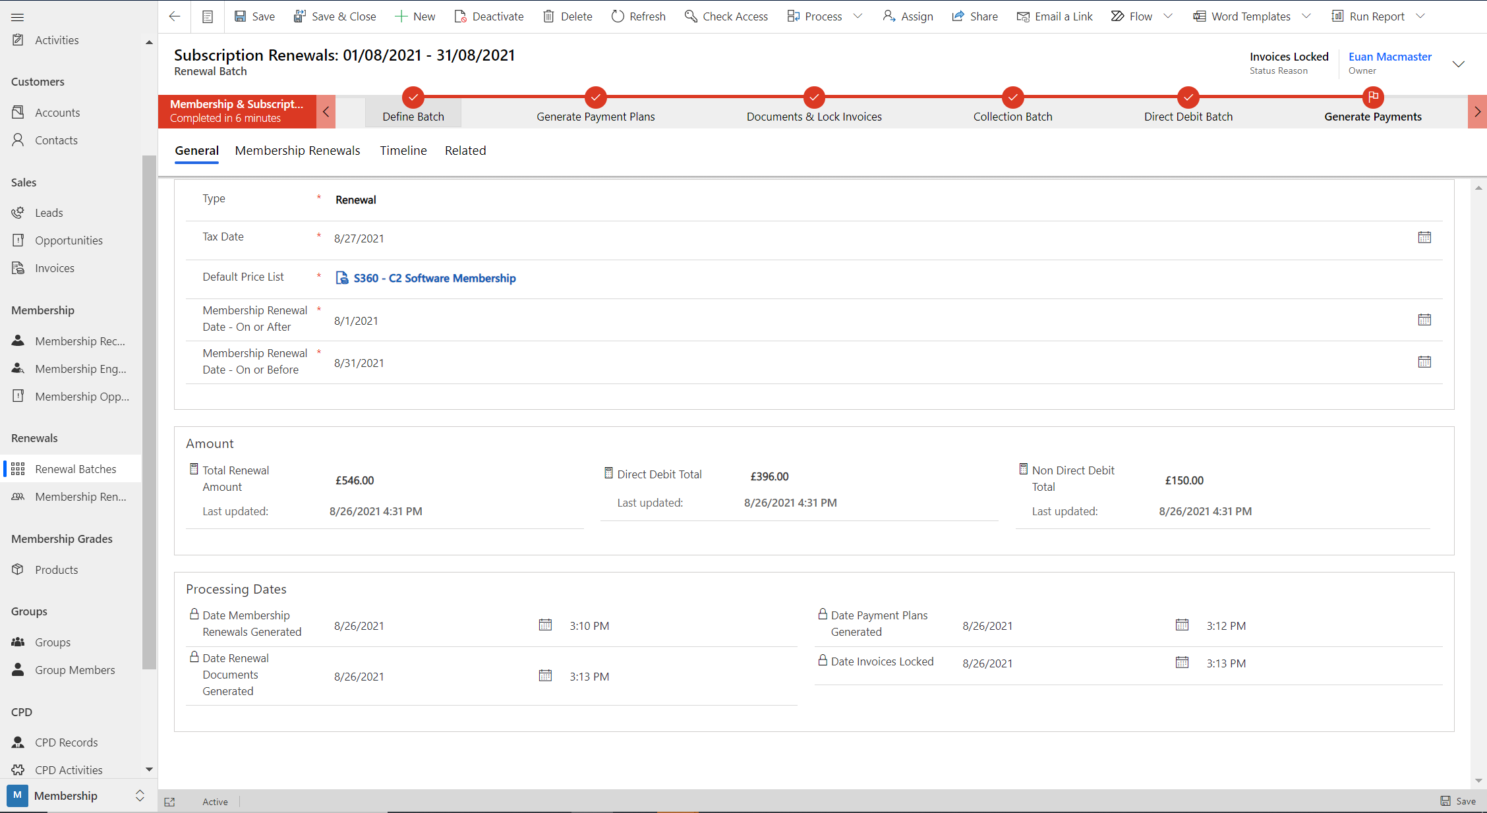Viewport: 1487px width, 813px height.
Task: Deactivate this renewal batch
Action: click(488, 16)
